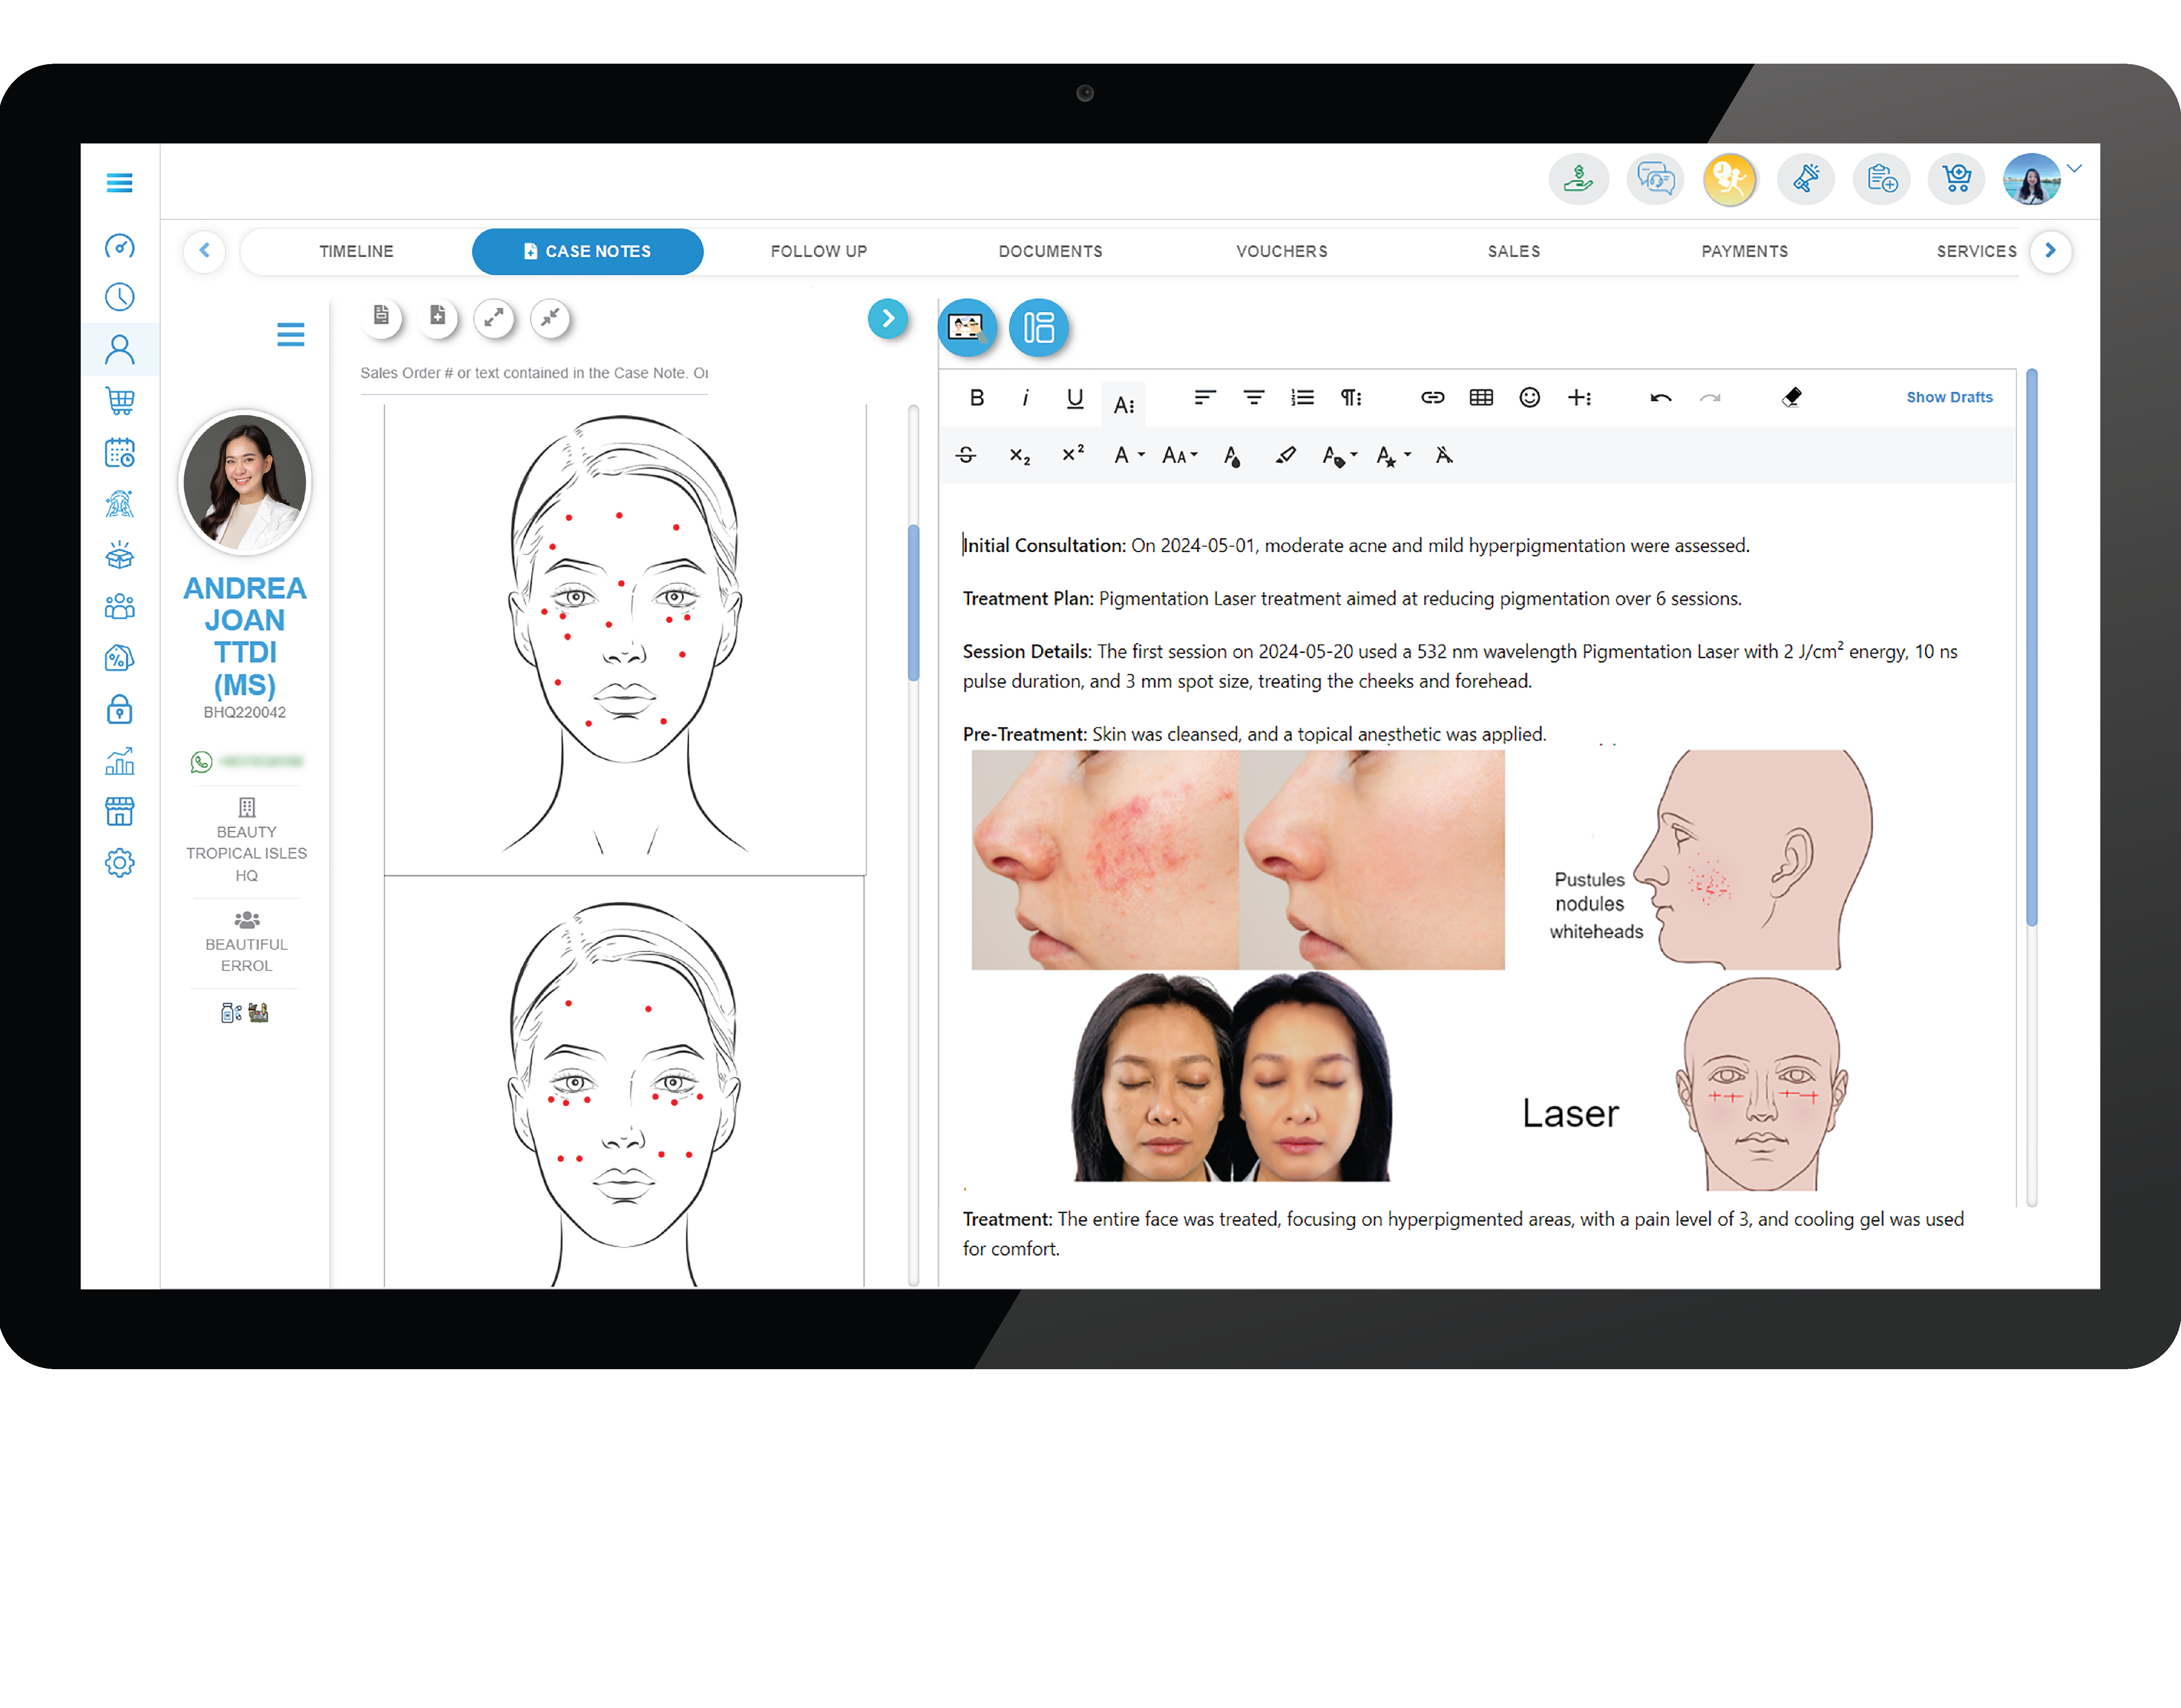Switch to the Follow Up tab

click(818, 251)
